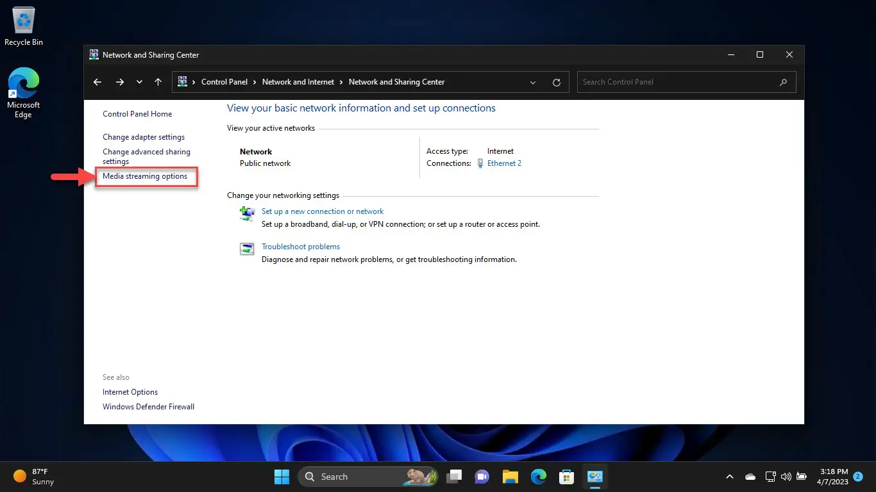Click the window title bar icon
Image resolution: width=876 pixels, height=492 pixels.
click(94, 54)
